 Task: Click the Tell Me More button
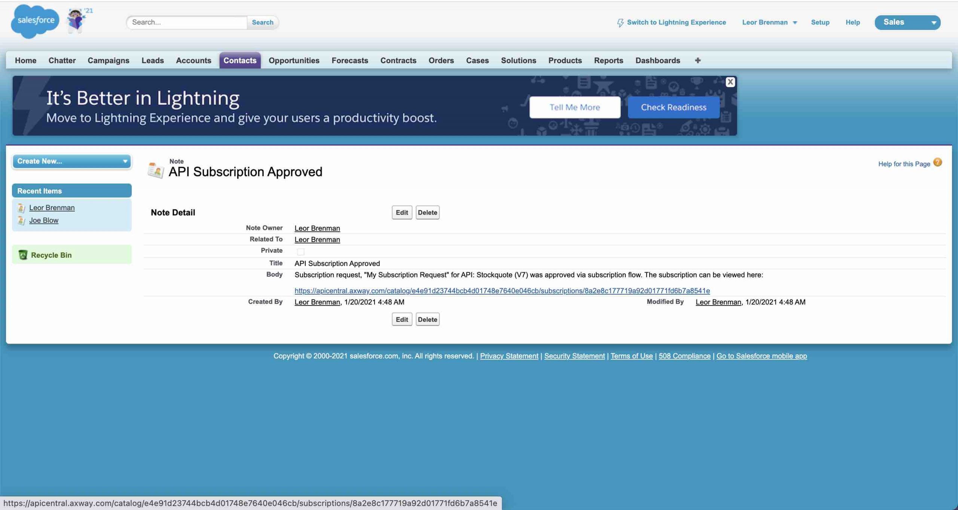click(574, 107)
